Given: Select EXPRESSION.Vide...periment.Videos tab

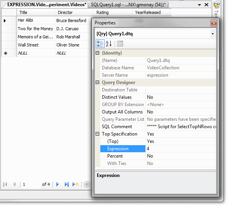Looking at the screenshot, I should click(47, 5).
